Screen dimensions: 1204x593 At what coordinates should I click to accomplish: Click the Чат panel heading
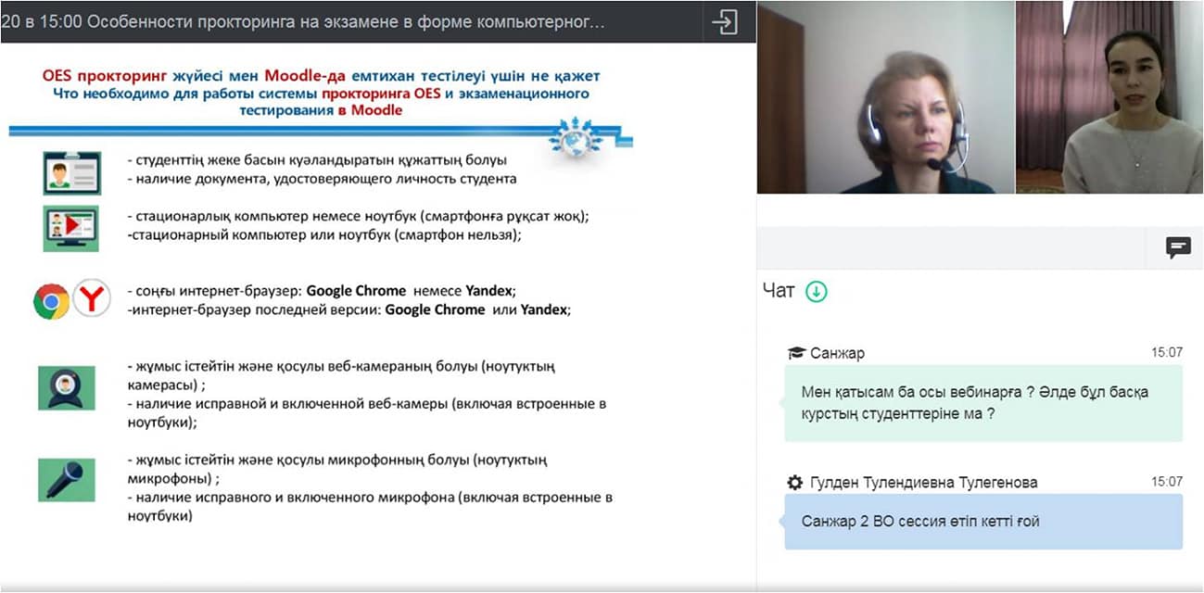(779, 292)
